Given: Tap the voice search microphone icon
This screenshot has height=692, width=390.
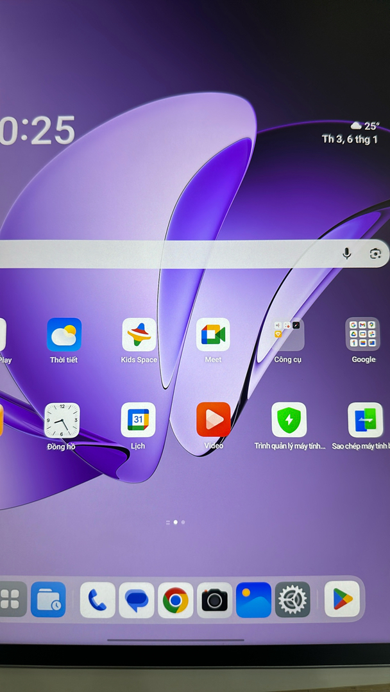Looking at the screenshot, I should click(x=347, y=254).
